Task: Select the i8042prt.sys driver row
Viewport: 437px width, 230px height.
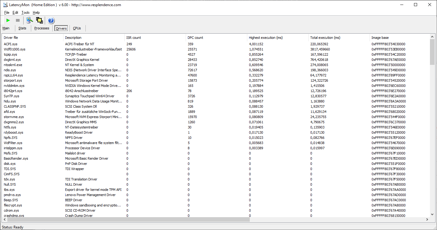Action: click(216, 91)
